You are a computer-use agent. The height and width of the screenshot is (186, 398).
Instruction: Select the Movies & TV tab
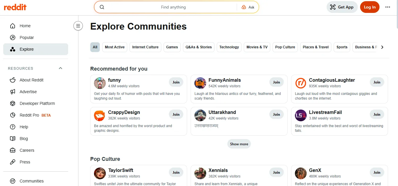point(257,47)
